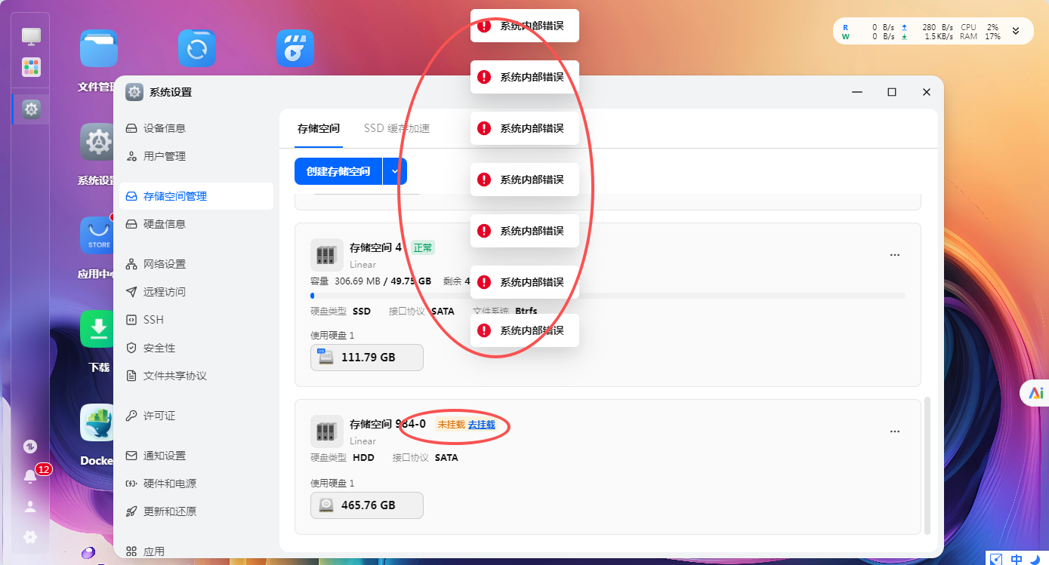Launch the green 下载 desktop app
1049x565 pixels.
click(99, 329)
